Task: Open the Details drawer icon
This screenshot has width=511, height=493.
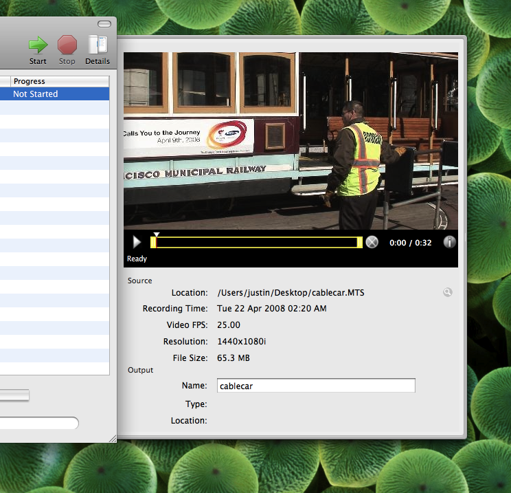Action: point(98,45)
